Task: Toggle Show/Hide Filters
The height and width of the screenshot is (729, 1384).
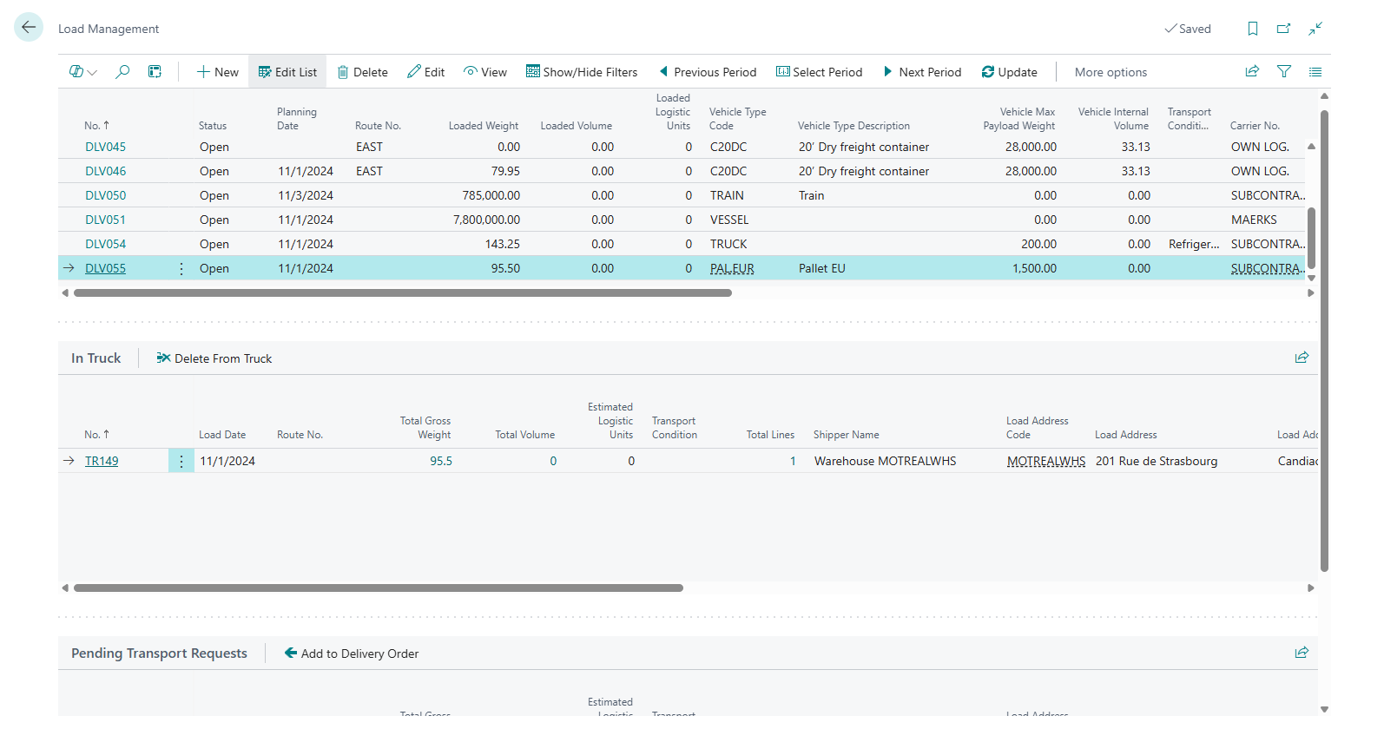Action: [582, 72]
